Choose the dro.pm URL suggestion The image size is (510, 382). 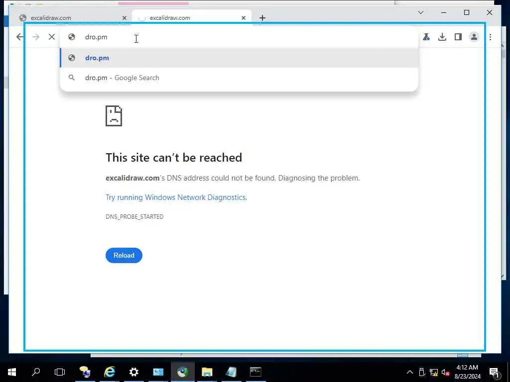coord(239,58)
